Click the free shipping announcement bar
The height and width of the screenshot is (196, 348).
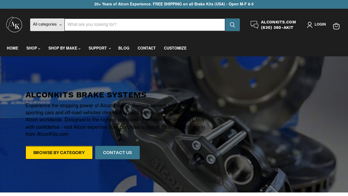click(174, 4)
